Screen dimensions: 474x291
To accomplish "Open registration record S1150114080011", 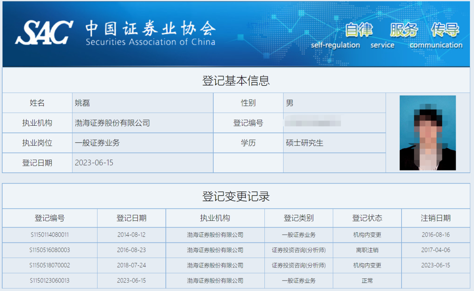I will (49, 235).
